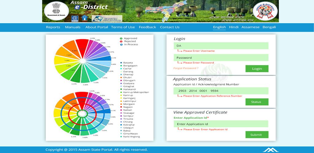This screenshot has width=314, height=153.
Task: Select Dibrugarh in the district legend
Action: pyautogui.click(x=129, y=80)
